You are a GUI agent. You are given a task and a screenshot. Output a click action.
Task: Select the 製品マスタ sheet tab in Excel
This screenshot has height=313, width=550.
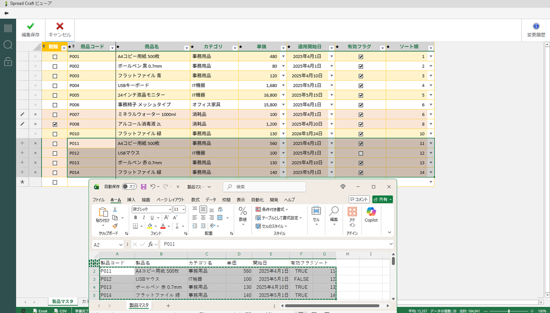click(x=138, y=305)
